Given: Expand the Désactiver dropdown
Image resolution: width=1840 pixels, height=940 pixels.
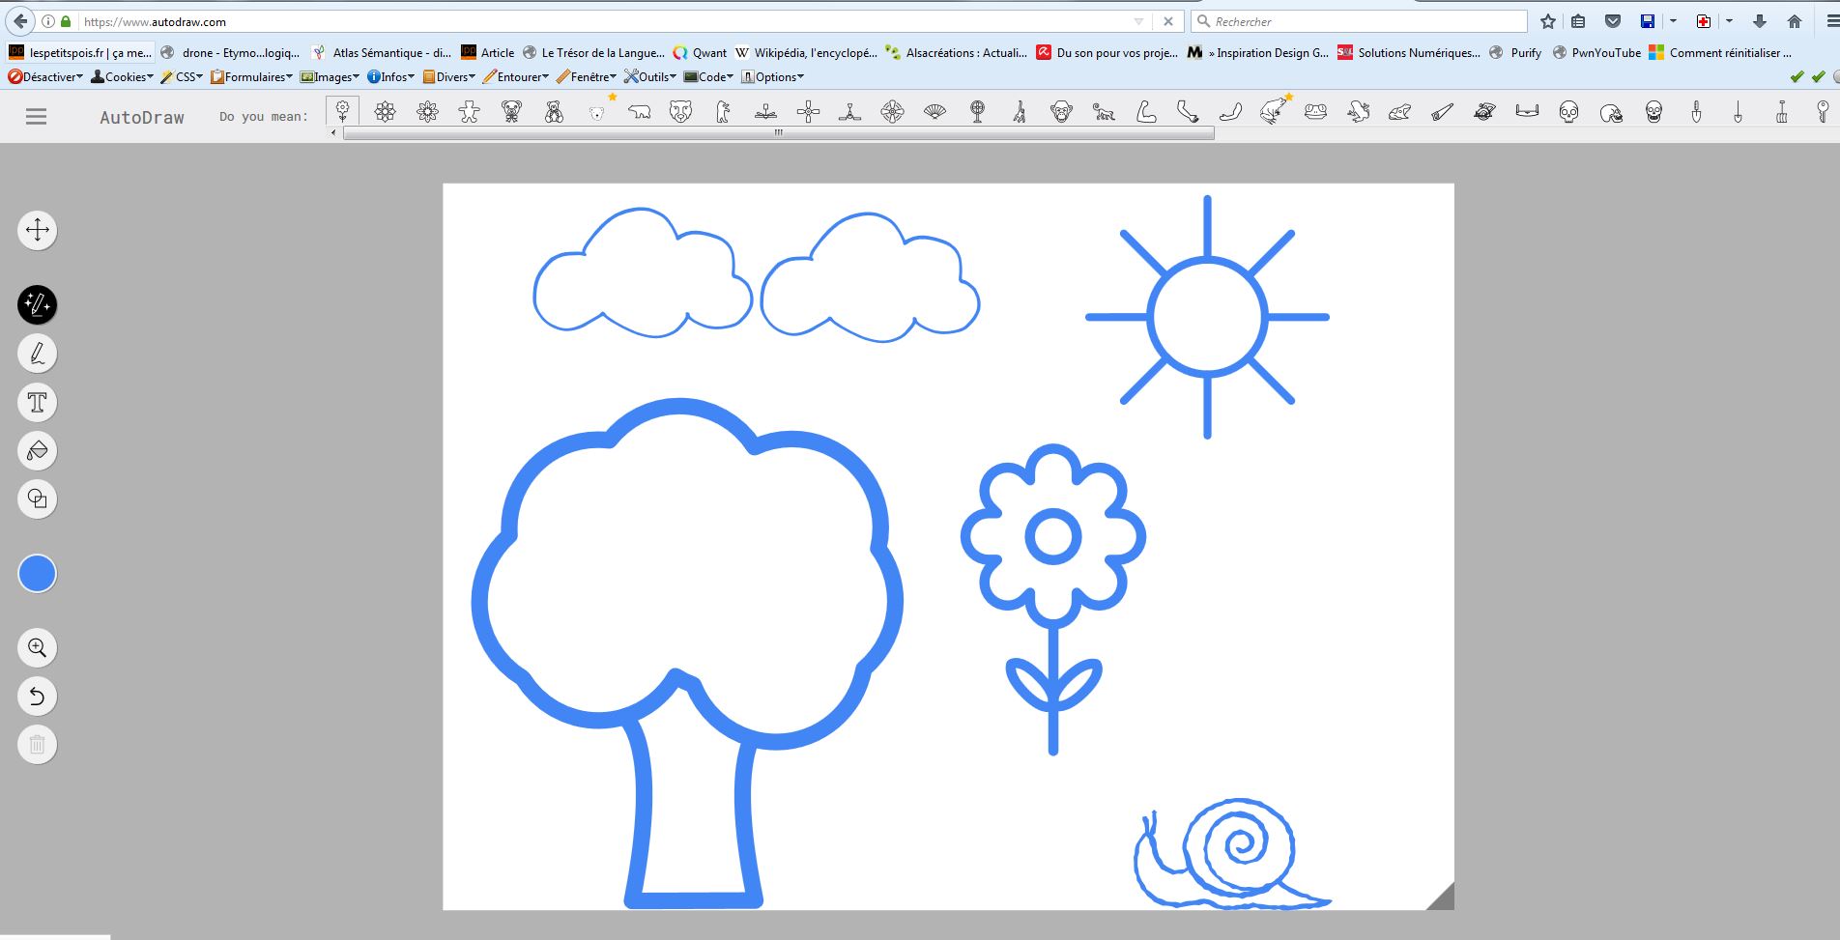Looking at the screenshot, I should tap(45, 77).
